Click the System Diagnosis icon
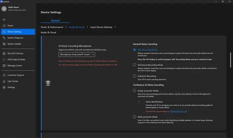The width and height of the screenshot is (233, 138). point(4,38)
